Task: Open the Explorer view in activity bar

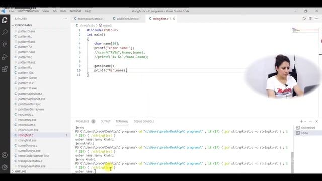Action: click(x=5, y=20)
